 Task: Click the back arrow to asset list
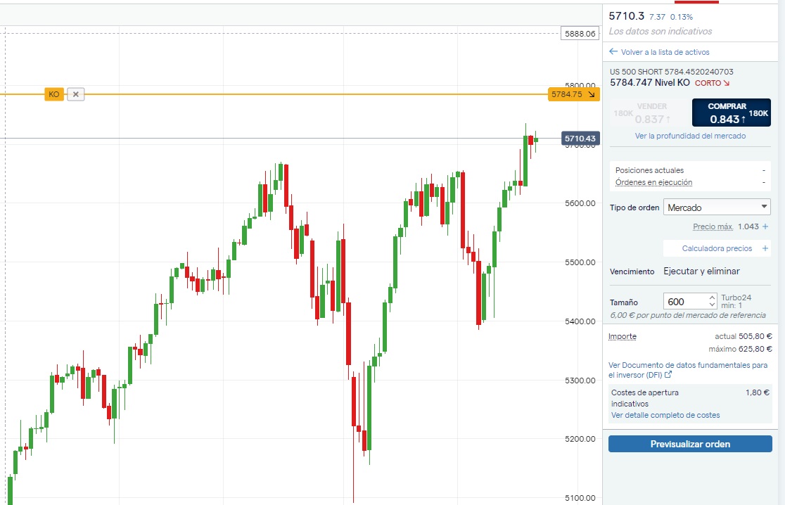click(x=613, y=52)
